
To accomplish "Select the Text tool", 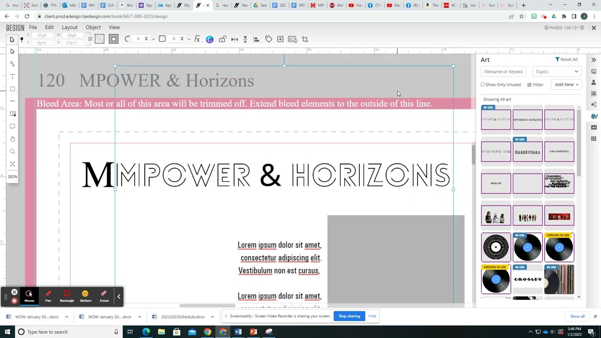I will click(12, 76).
